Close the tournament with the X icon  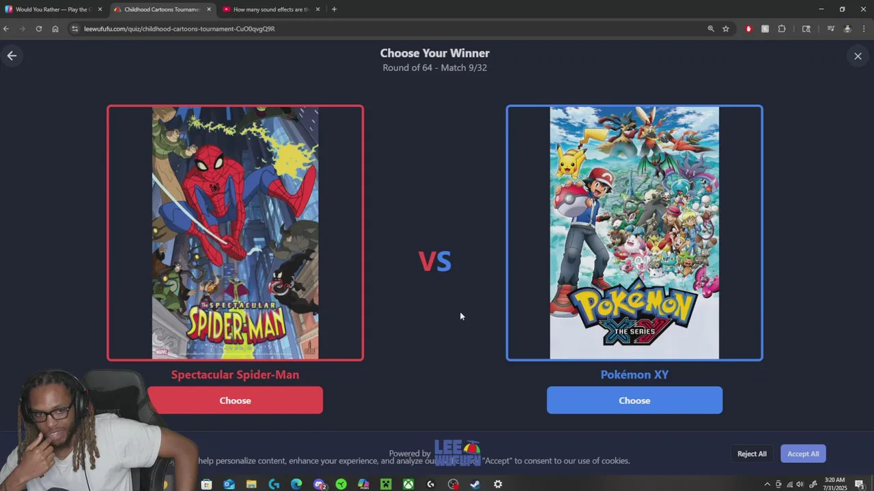(x=858, y=56)
